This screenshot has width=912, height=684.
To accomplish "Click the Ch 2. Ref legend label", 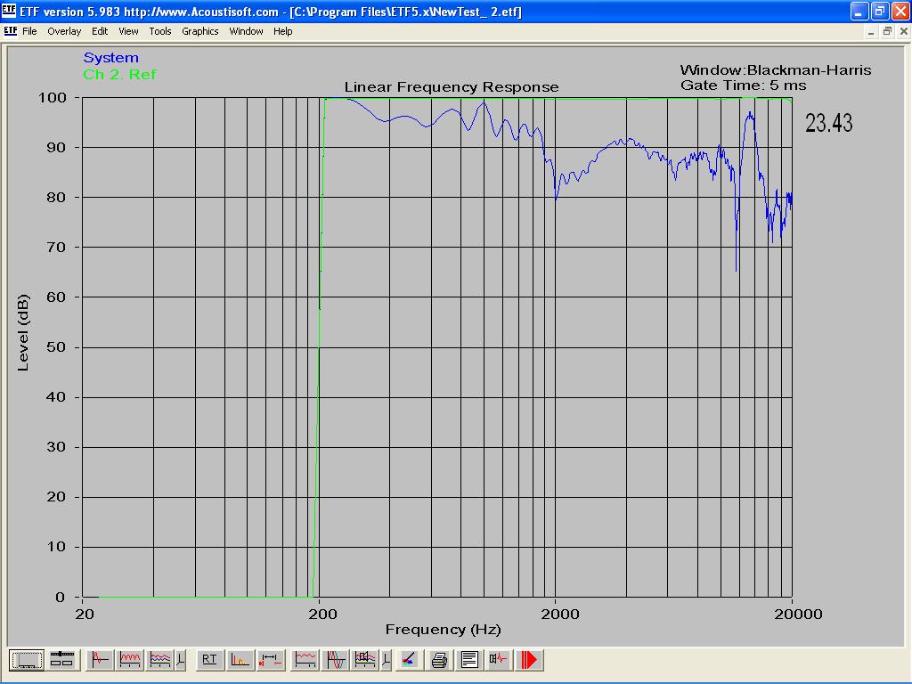I will (119, 75).
